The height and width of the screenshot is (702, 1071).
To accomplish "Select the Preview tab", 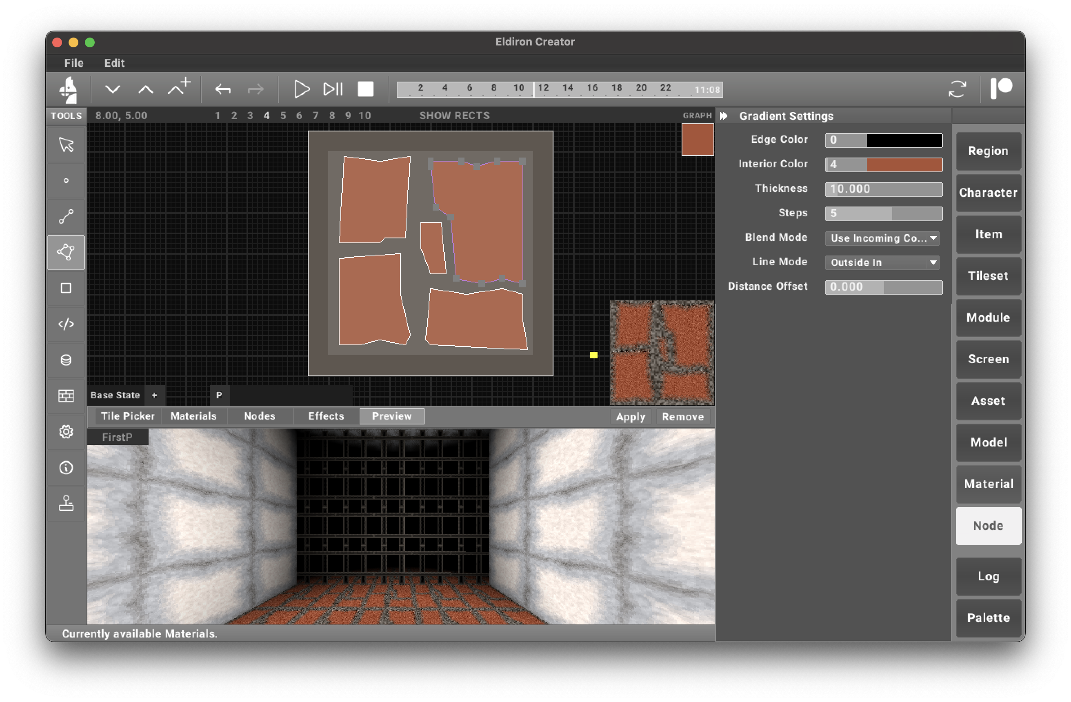I will point(392,416).
